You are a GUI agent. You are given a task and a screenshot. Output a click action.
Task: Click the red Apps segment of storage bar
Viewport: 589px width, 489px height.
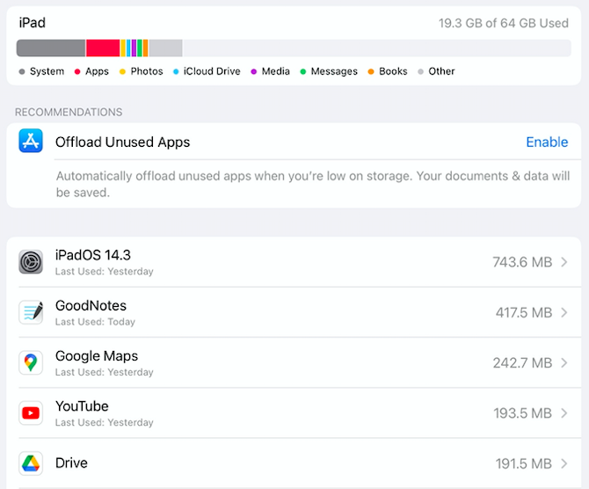click(103, 48)
